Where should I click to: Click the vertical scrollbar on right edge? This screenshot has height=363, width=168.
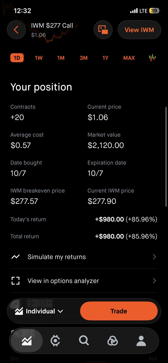[166, 157]
